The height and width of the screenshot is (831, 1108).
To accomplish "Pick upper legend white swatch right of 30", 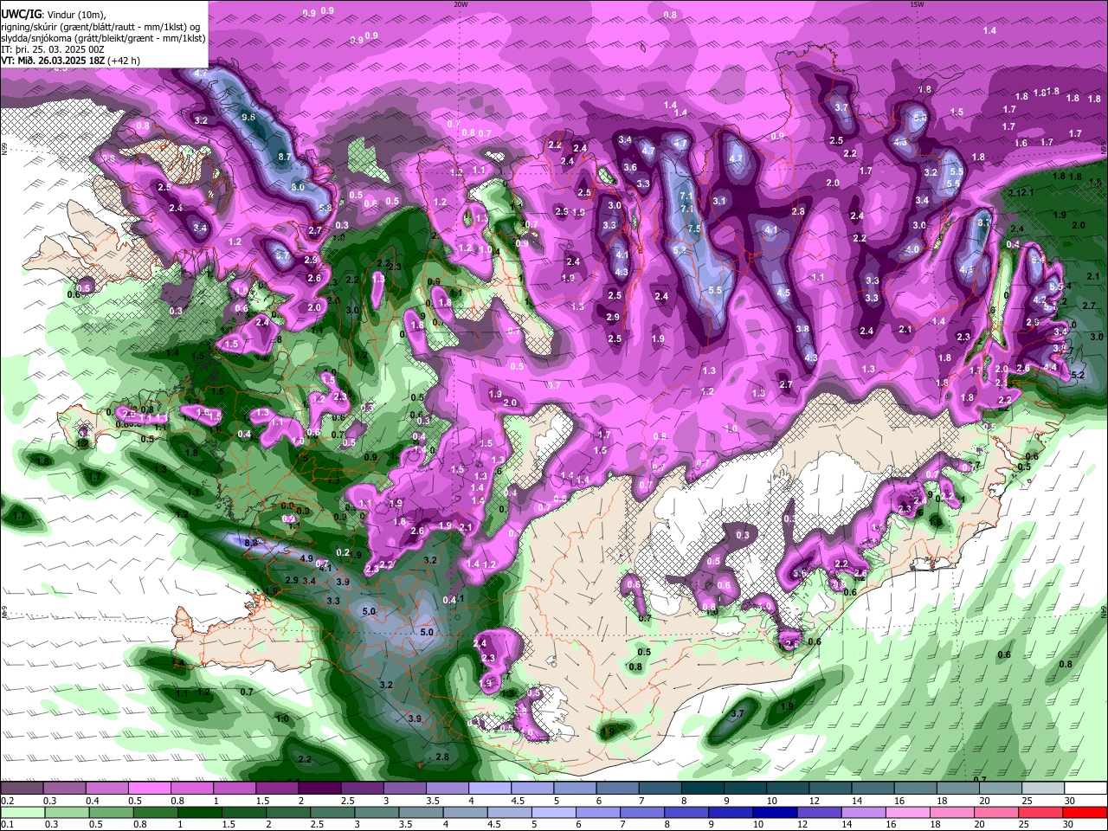I will pos(1085,789).
